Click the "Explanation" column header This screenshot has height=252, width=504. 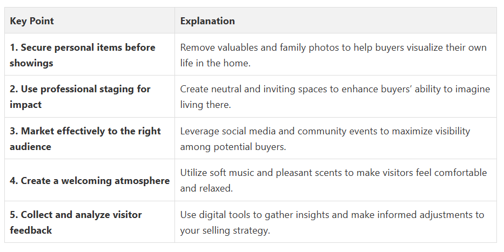pos(207,22)
